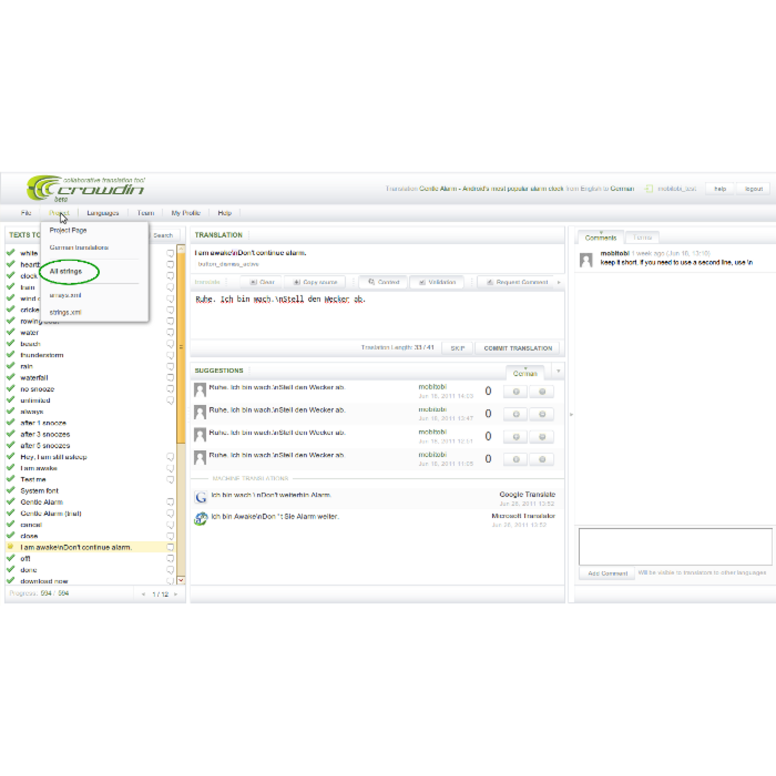Click the Crowdin logo
The width and height of the screenshot is (776, 776).
(86, 189)
